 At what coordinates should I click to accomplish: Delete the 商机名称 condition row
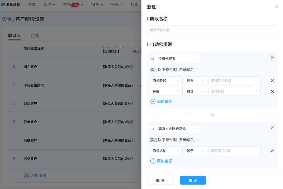click(272, 151)
